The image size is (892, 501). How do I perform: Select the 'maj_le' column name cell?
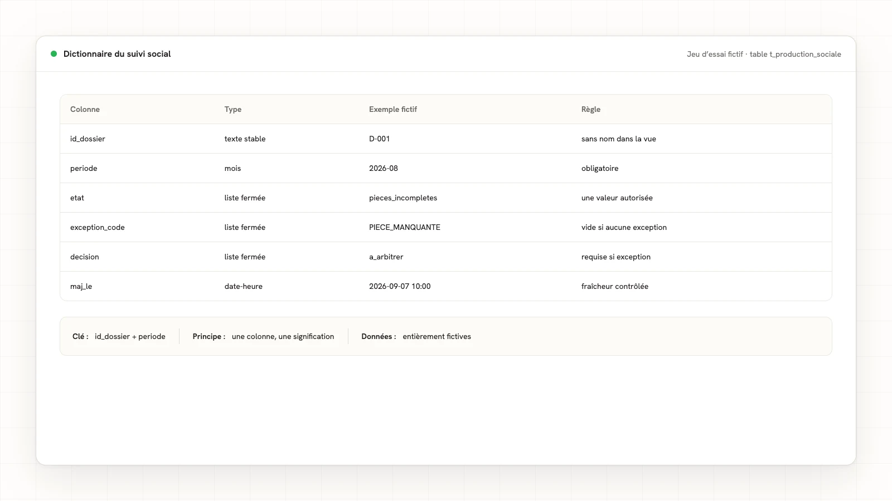(81, 286)
